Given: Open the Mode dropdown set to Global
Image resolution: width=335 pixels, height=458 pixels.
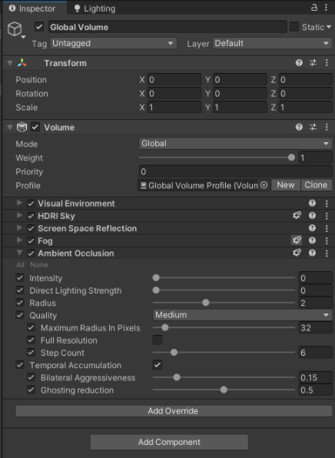Looking at the screenshot, I should pos(235,144).
